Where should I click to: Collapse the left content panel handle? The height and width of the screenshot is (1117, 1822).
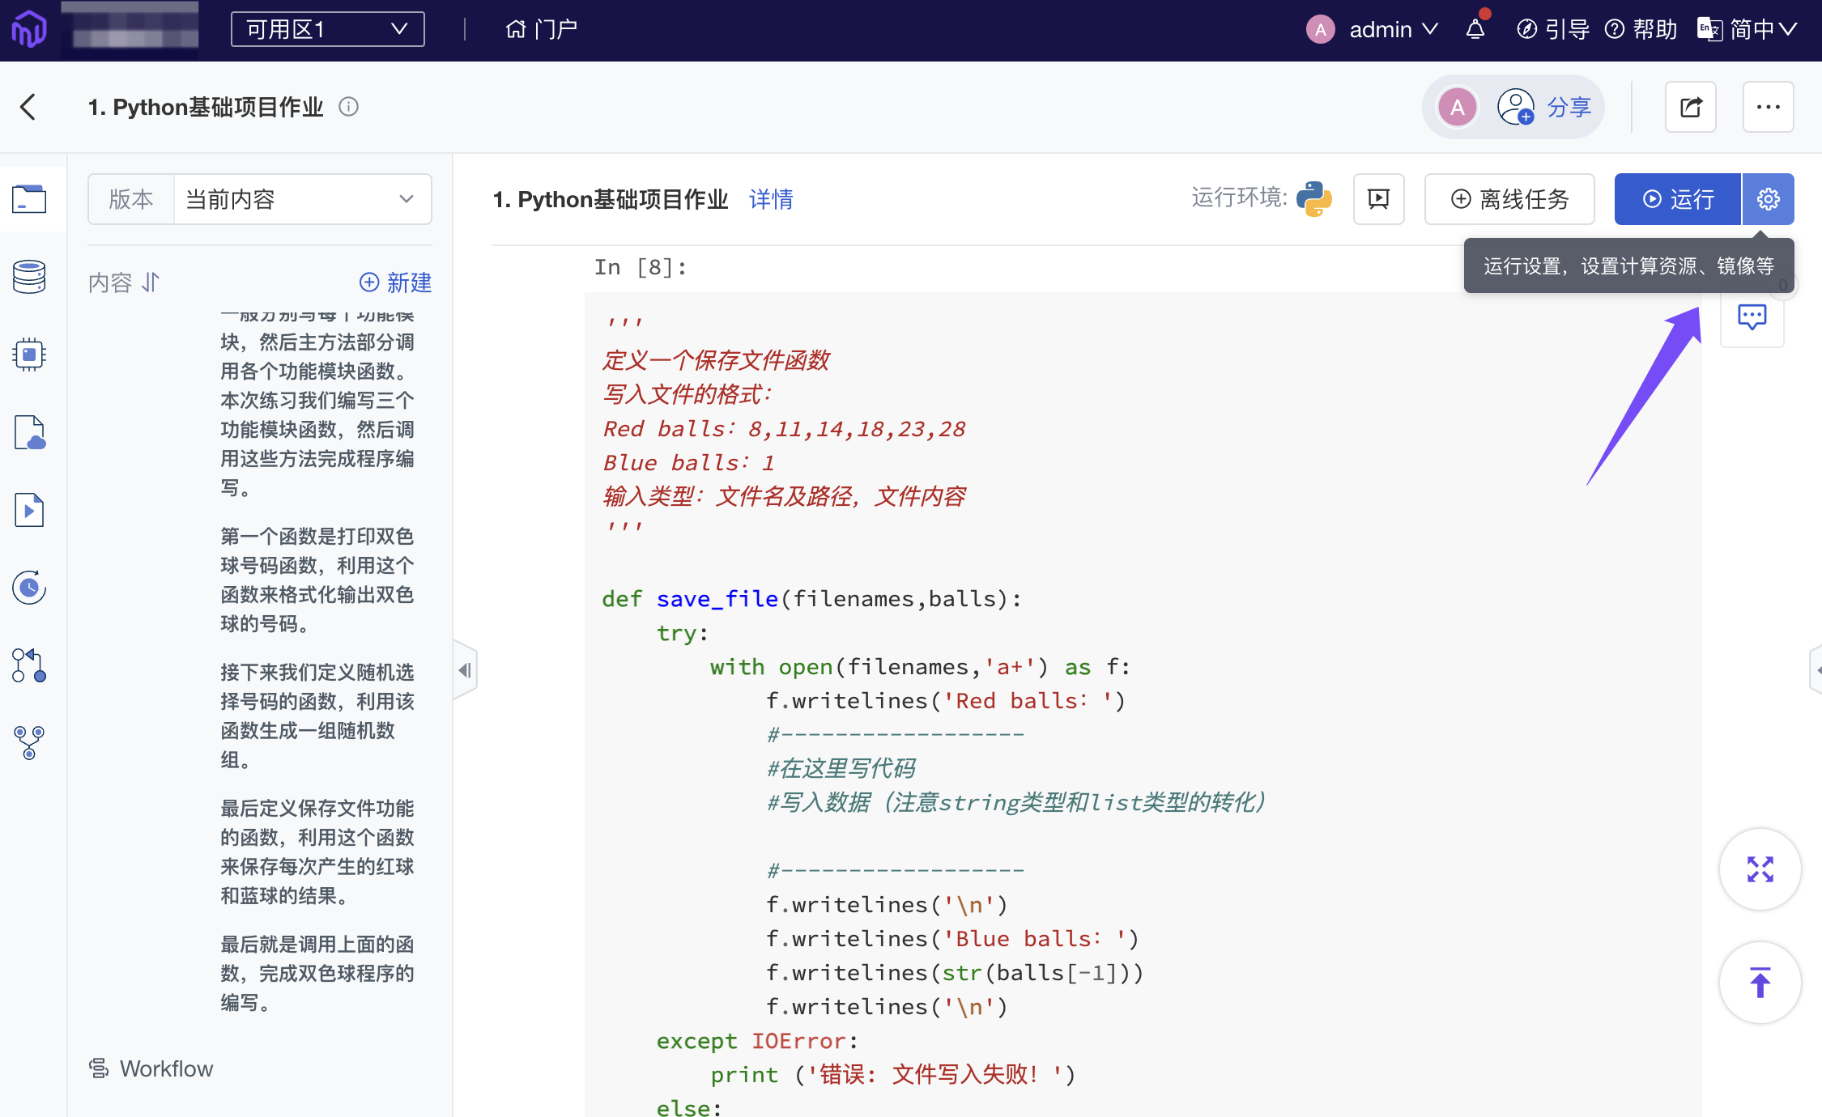[465, 670]
